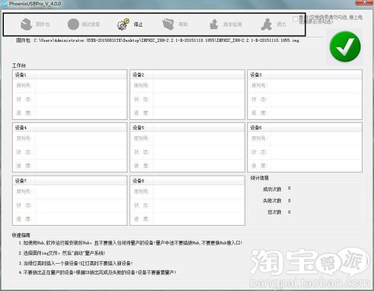Run the 版本检测 version check

click(226, 24)
